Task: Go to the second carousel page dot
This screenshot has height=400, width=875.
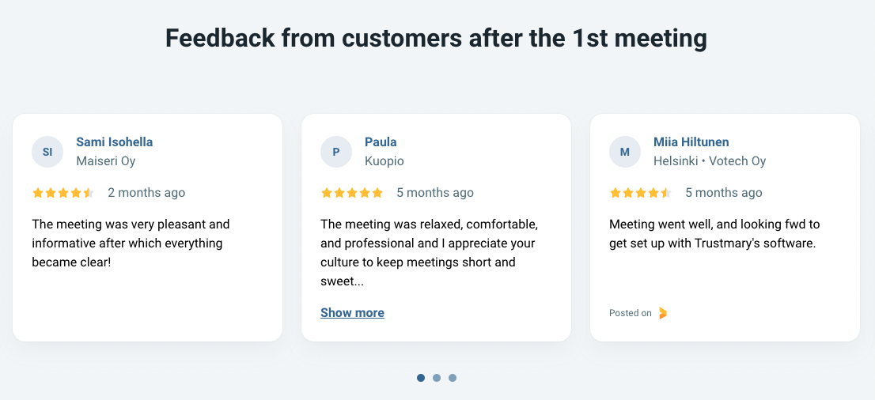Action: click(x=437, y=378)
